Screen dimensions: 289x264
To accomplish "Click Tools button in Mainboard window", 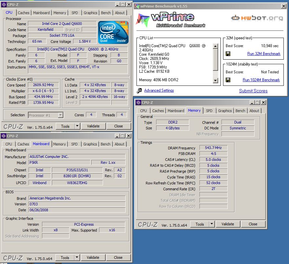I will tap(65, 257).
